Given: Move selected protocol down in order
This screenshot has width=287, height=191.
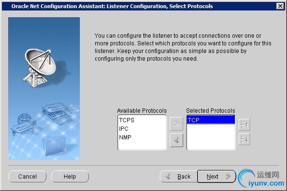Looking at the screenshot, I should click(244, 139).
